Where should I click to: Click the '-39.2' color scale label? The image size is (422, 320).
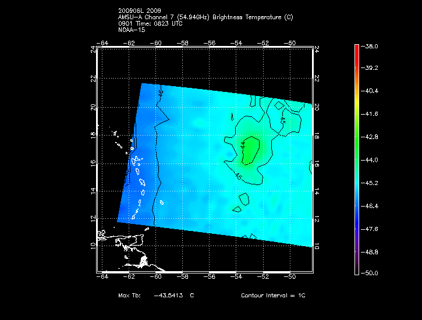(x=369, y=67)
